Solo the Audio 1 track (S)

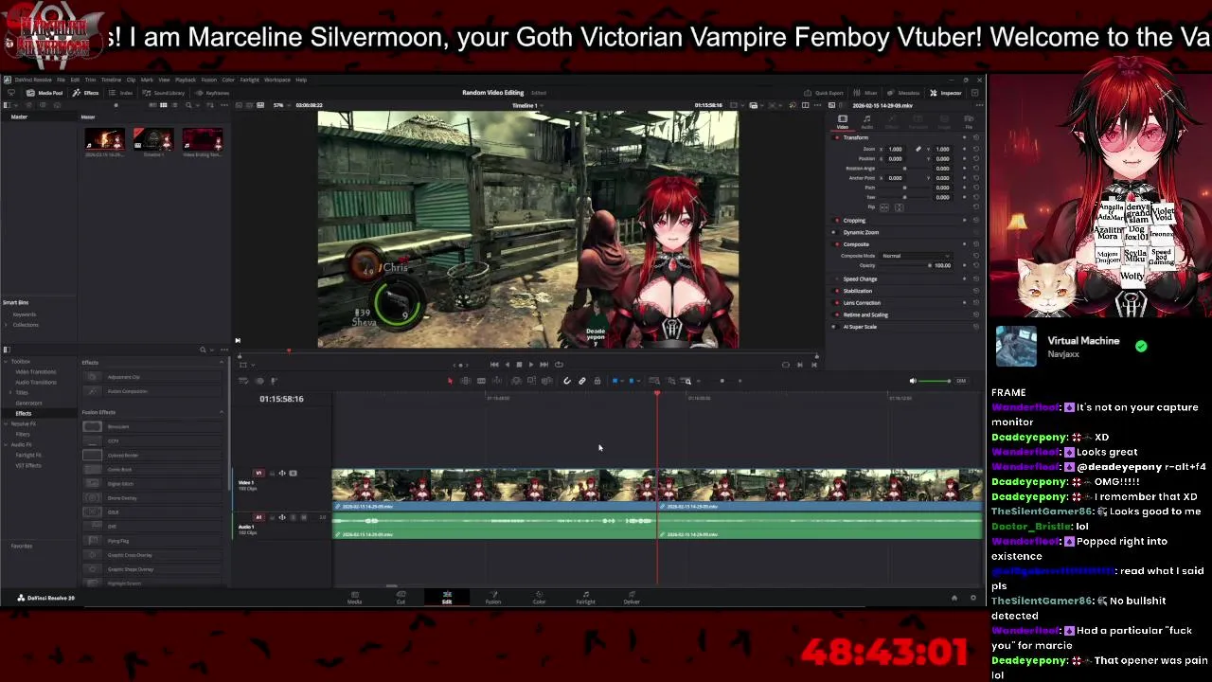pos(293,517)
